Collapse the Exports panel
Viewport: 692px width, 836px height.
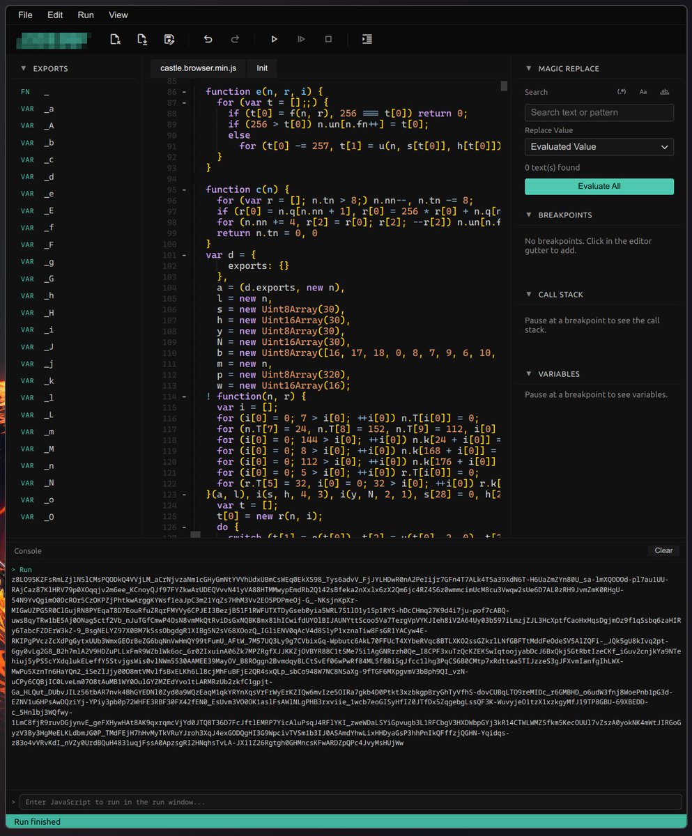coord(23,69)
